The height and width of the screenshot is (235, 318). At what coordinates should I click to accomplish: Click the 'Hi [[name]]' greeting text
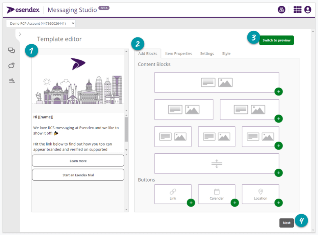click(x=43, y=117)
